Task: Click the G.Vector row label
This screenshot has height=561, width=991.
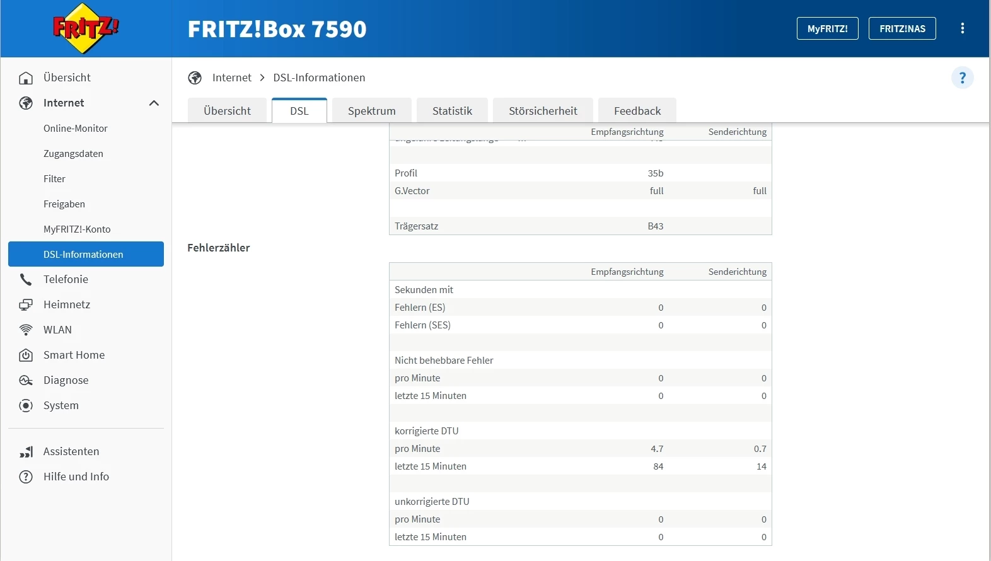Action: 412,191
